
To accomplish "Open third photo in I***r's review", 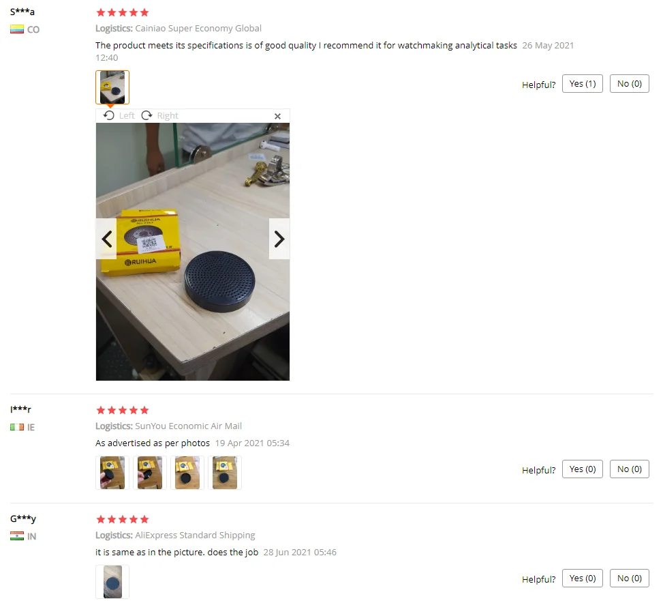I will point(187,472).
